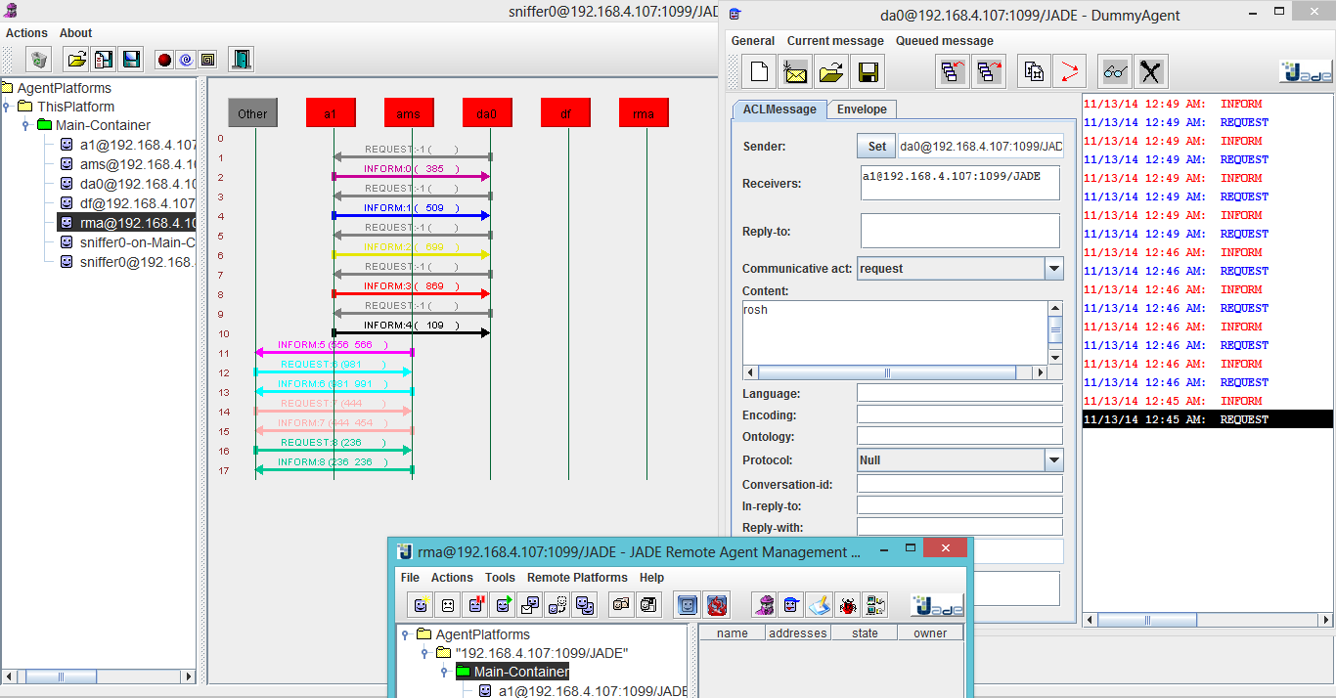The width and height of the screenshot is (1336, 698).
Task: Collapse Main-Container node in Sniffer tree
Action: (25, 125)
